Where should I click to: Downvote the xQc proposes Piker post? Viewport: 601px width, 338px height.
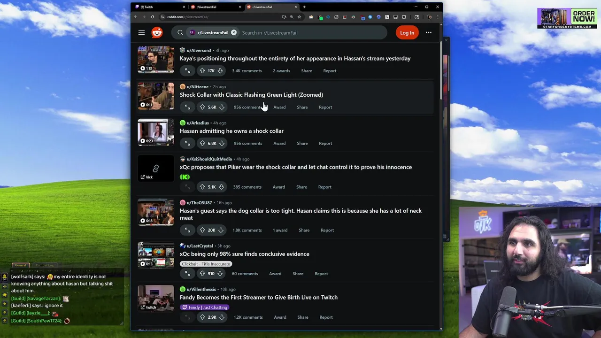221,187
